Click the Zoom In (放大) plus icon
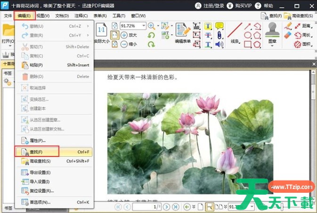The width and height of the screenshot is (317, 213). [x=124, y=35]
